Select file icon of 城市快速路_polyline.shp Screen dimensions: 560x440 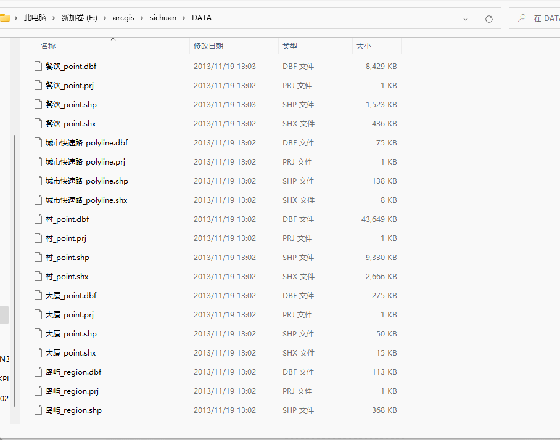click(38, 181)
